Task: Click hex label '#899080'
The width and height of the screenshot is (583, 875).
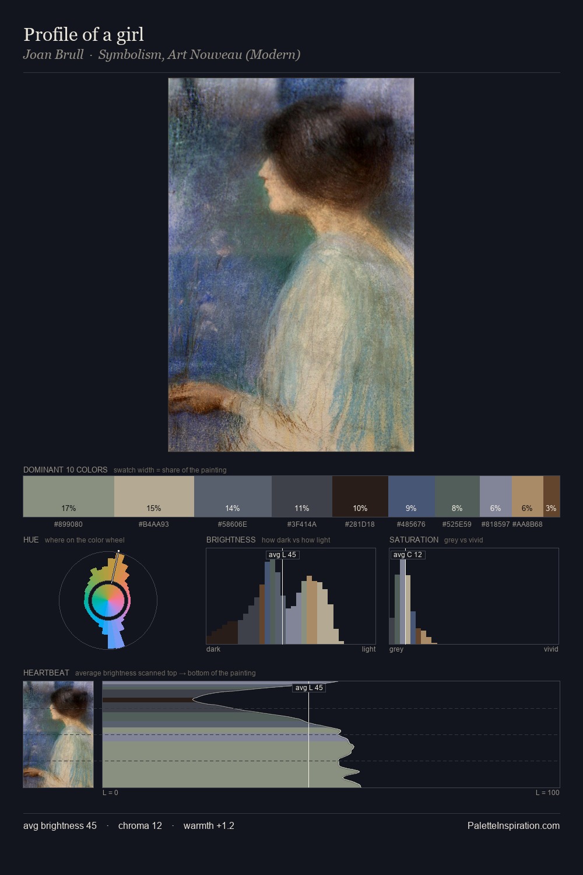Action: tap(68, 524)
